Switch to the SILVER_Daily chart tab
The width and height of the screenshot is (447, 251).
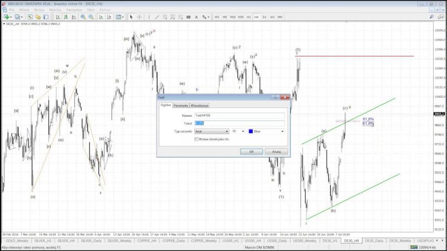(91, 241)
